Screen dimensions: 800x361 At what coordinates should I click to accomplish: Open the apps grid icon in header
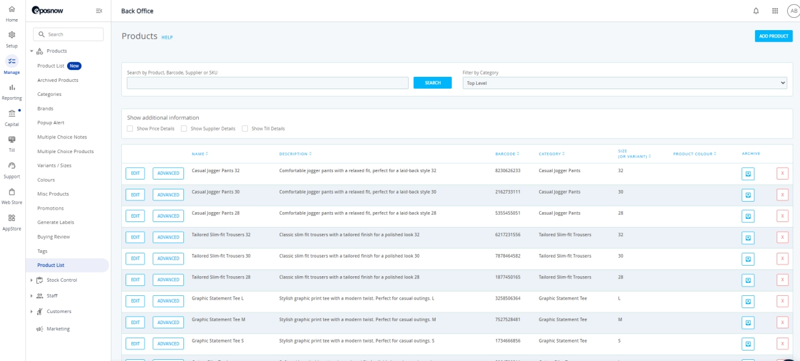pos(775,11)
